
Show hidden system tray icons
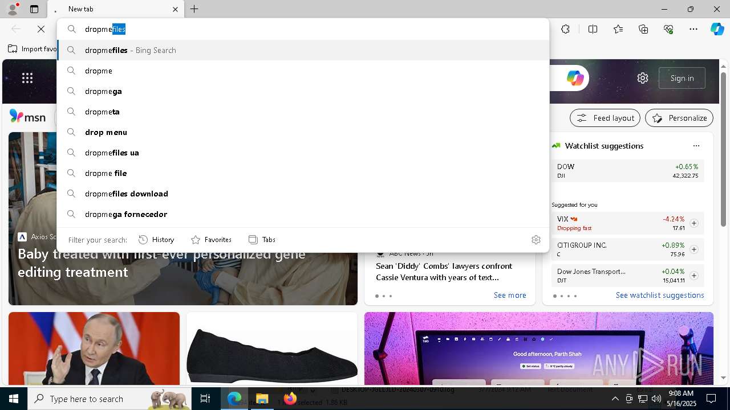click(615, 399)
